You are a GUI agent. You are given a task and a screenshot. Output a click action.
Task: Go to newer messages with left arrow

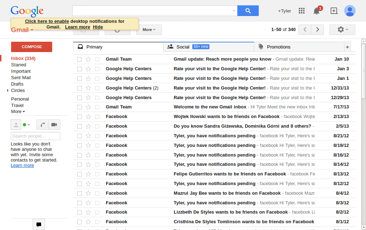pyautogui.click(x=305, y=30)
